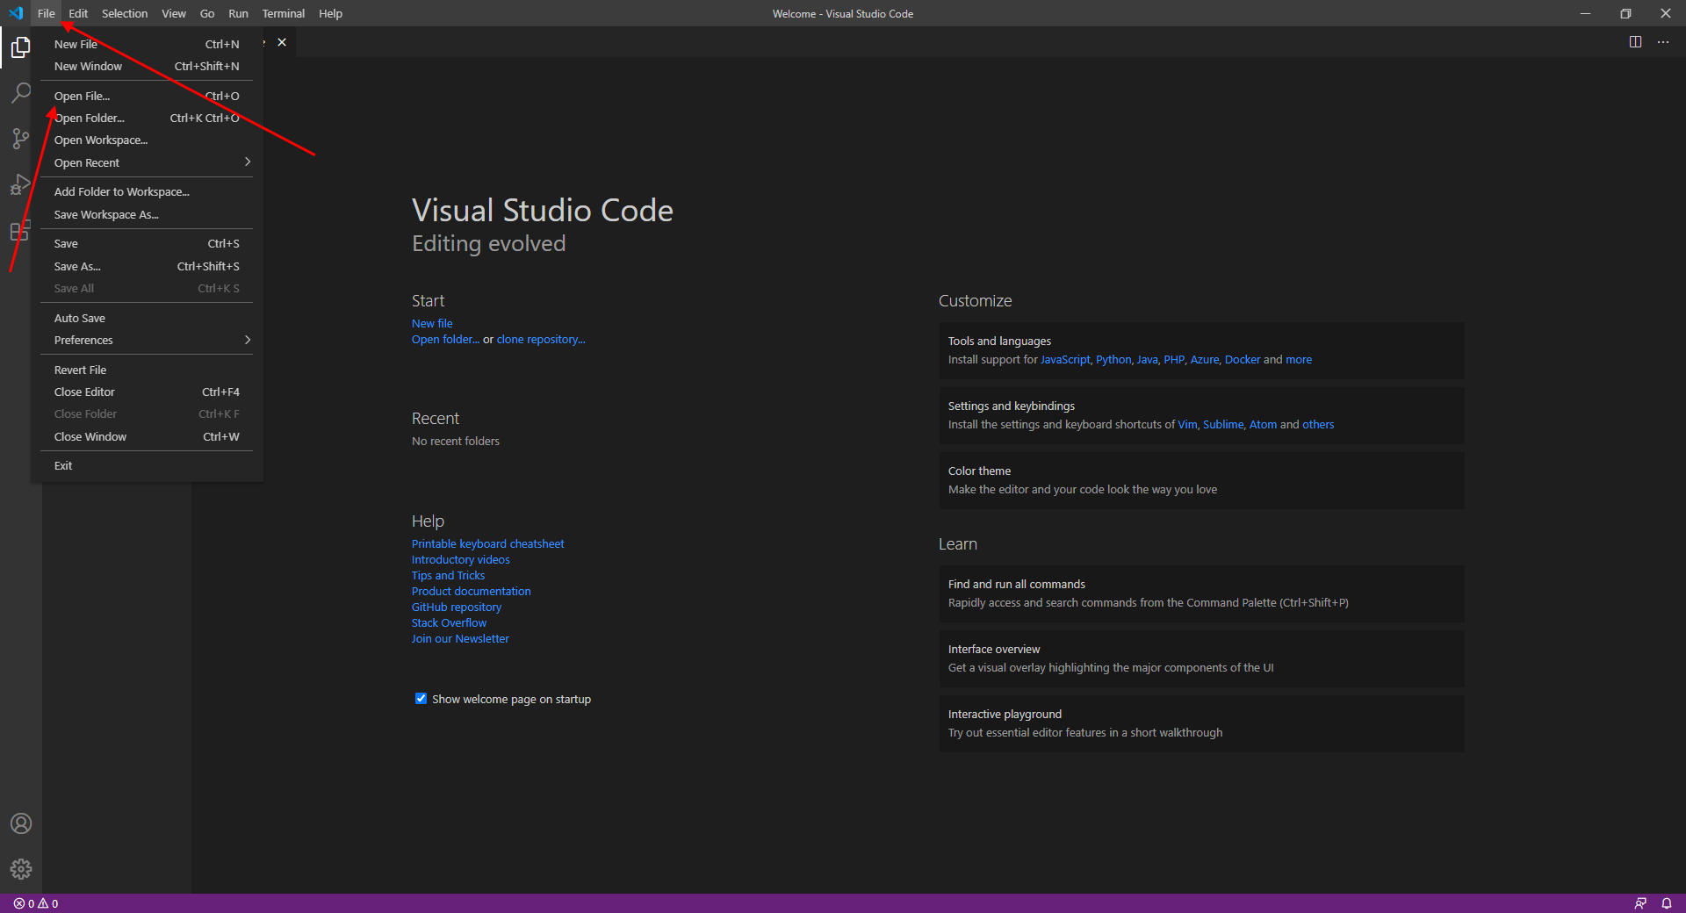Open notifications via the status bar bell
This screenshot has height=913, width=1686.
(x=1667, y=903)
